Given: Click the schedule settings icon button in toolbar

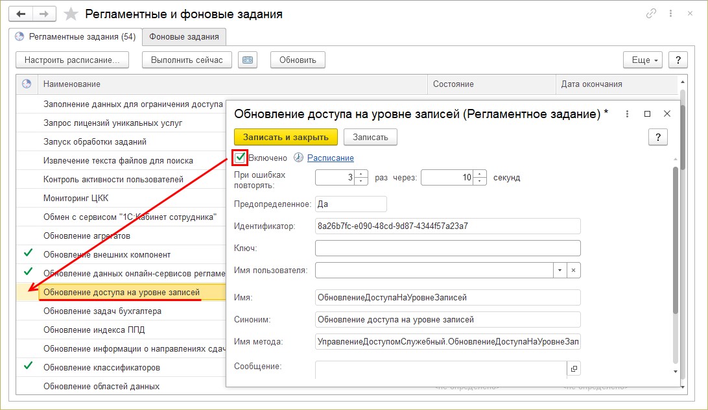Looking at the screenshot, I should (248, 60).
